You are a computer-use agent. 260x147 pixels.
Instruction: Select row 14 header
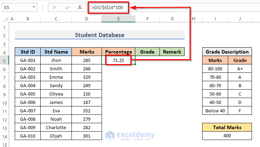(4, 136)
